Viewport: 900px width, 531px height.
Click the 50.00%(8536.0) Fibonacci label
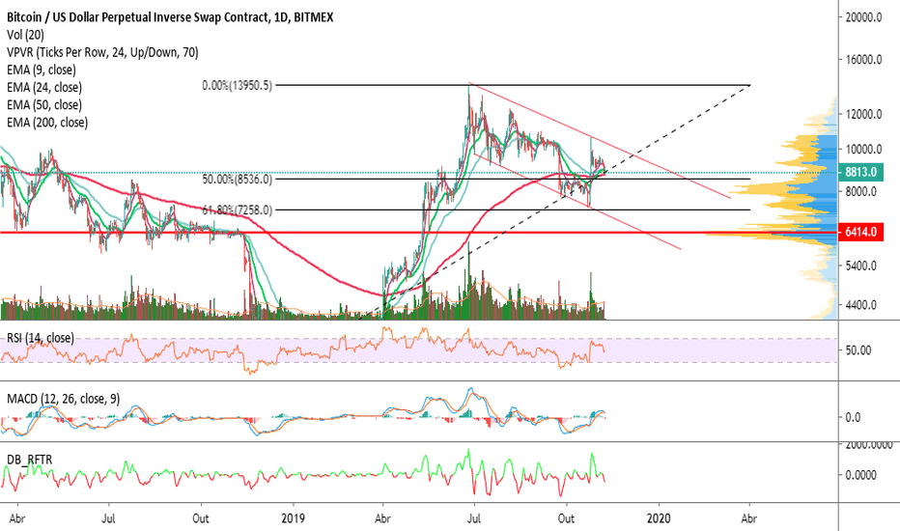coord(237,180)
